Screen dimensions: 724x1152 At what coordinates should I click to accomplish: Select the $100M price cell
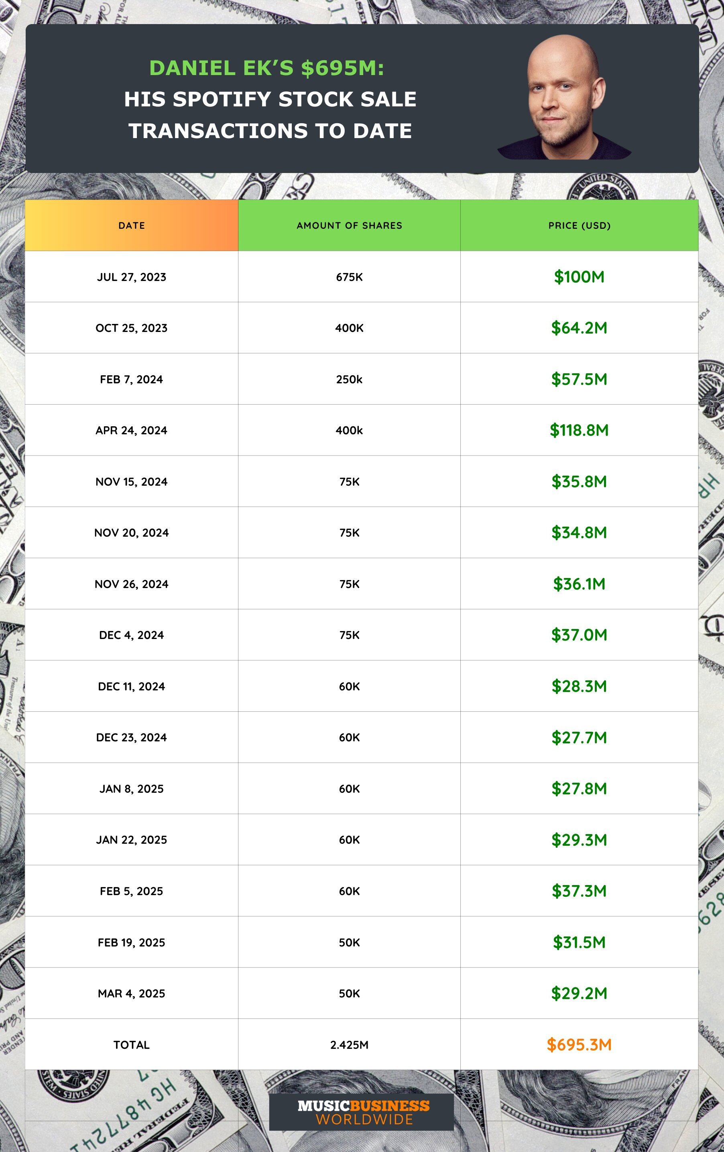click(x=579, y=277)
